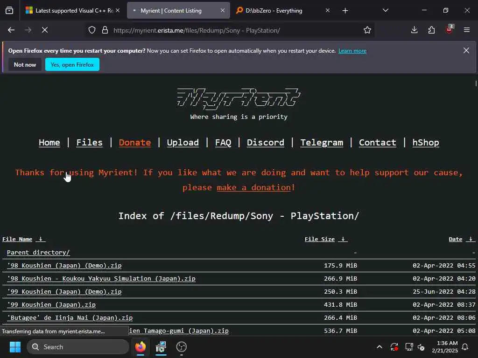Click the site security padlock icon
This screenshot has height=358, width=478.
coord(105,30)
